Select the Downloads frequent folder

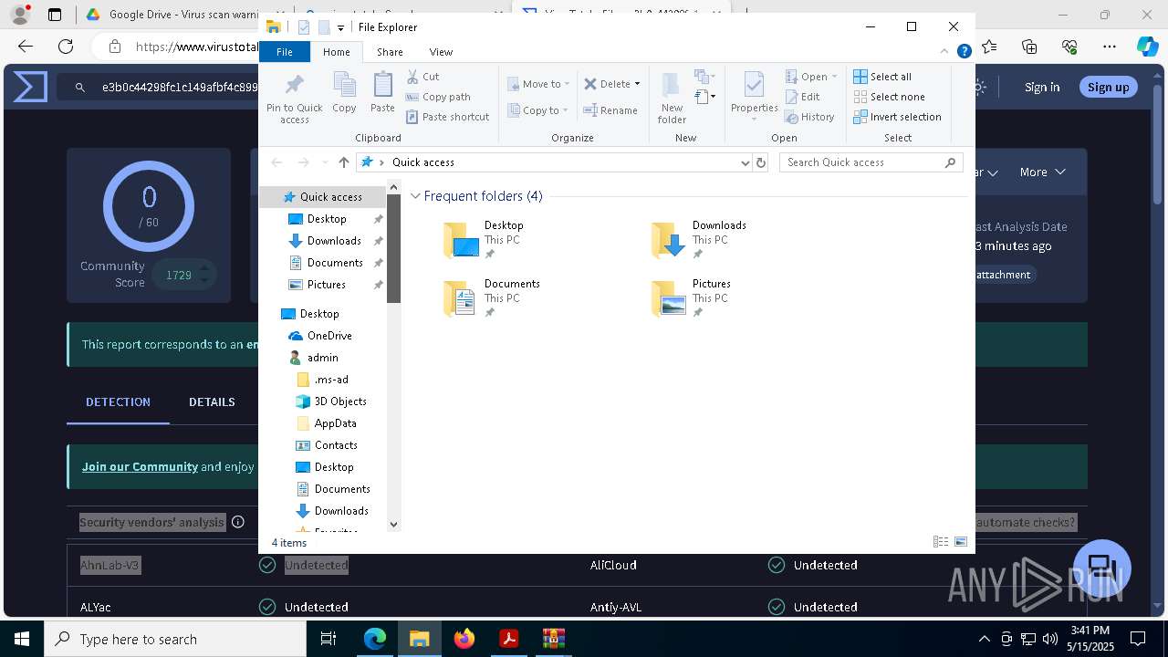(699, 240)
